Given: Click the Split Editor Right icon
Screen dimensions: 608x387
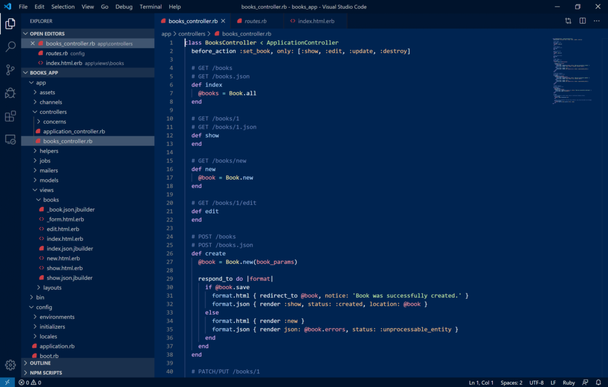Looking at the screenshot, I should click(582, 21).
